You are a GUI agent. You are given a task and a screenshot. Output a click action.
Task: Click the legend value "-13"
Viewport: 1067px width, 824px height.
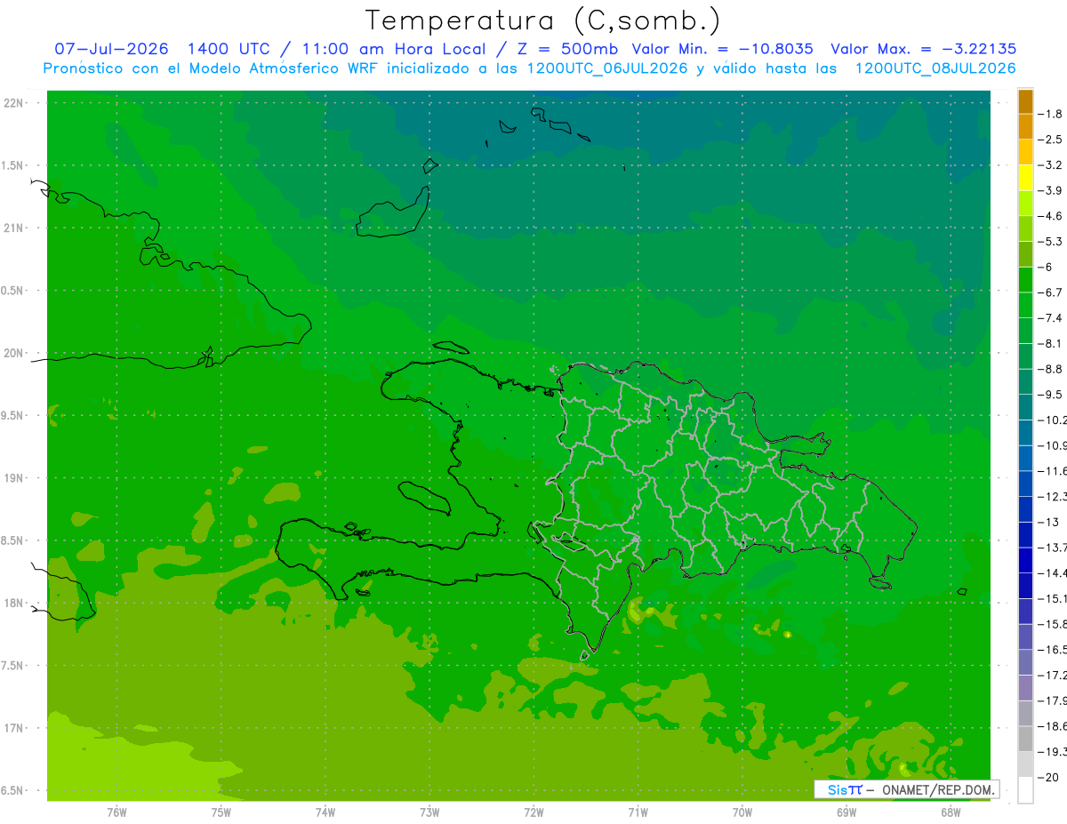click(1049, 522)
